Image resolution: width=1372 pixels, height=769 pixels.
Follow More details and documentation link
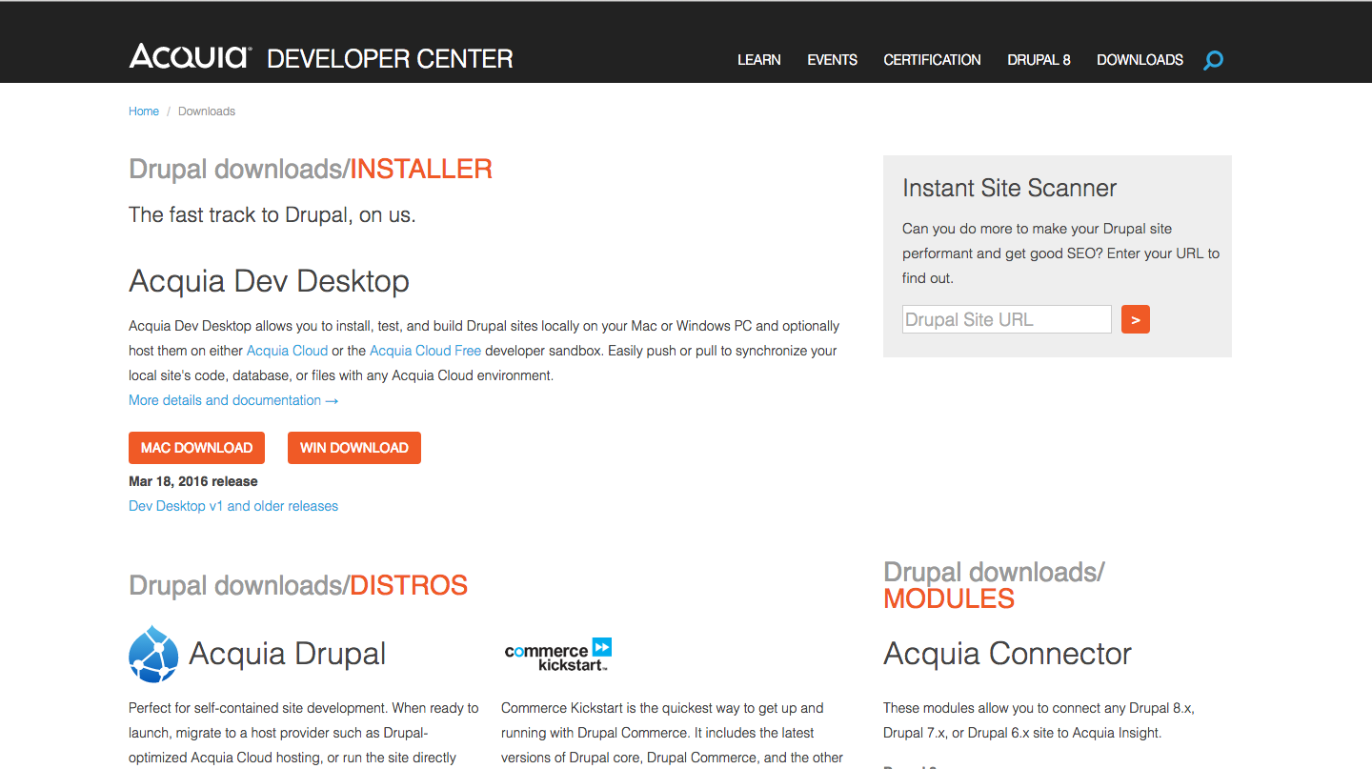coord(234,400)
